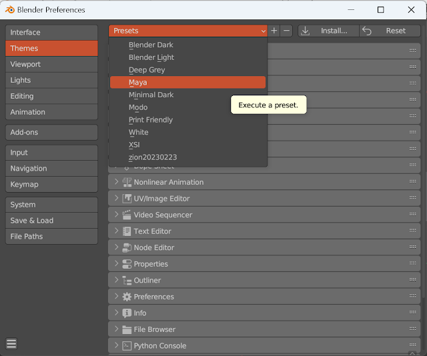This screenshot has height=356, width=427.
Task: Select the White theme preset
Action: 187,132
